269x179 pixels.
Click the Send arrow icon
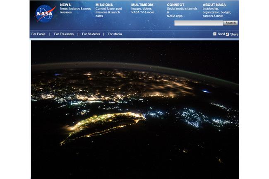click(215, 34)
